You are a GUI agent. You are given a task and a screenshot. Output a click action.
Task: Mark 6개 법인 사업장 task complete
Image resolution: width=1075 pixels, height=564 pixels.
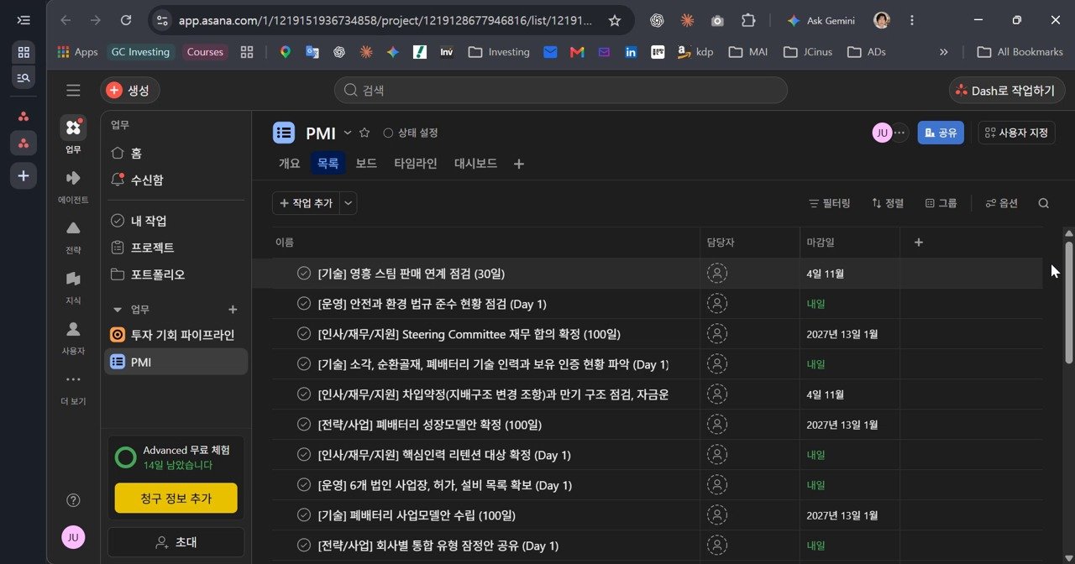coord(304,485)
